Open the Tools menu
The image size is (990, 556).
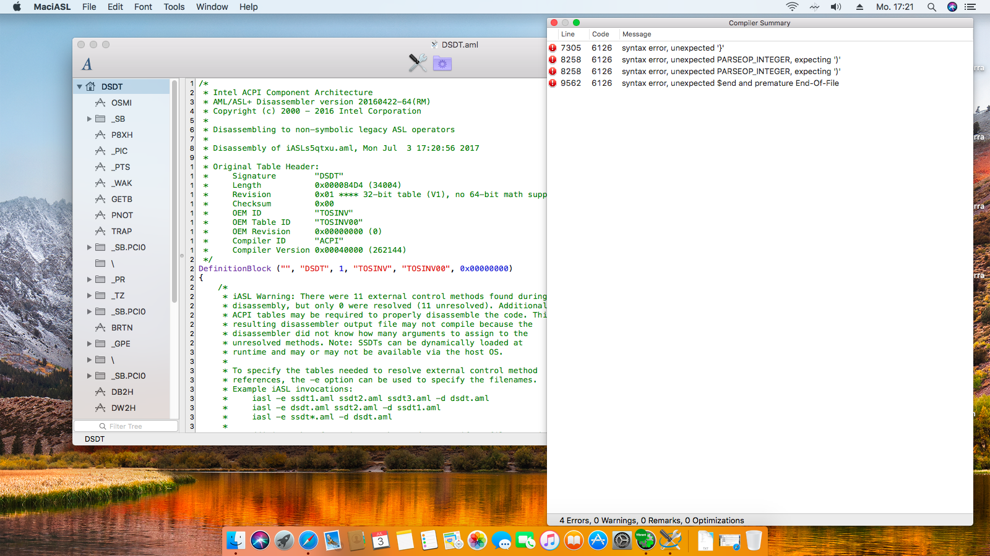click(x=174, y=7)
